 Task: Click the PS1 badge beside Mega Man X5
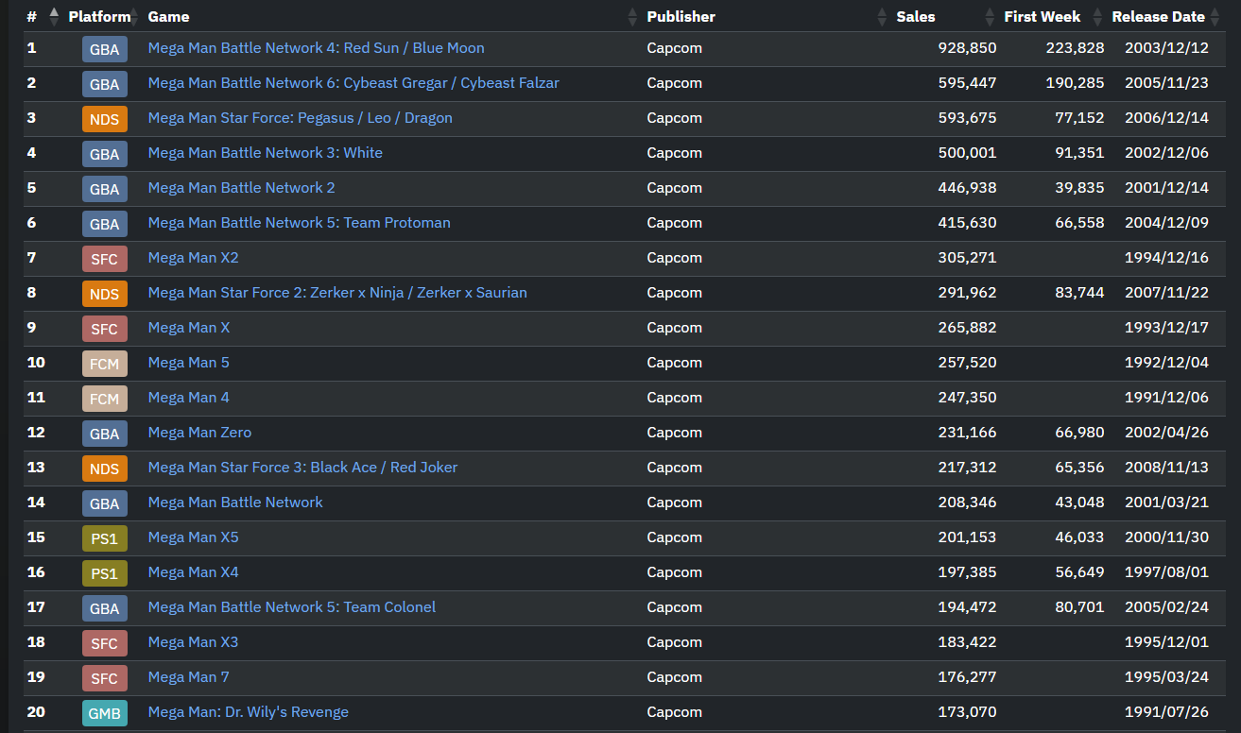click(105, 538)
